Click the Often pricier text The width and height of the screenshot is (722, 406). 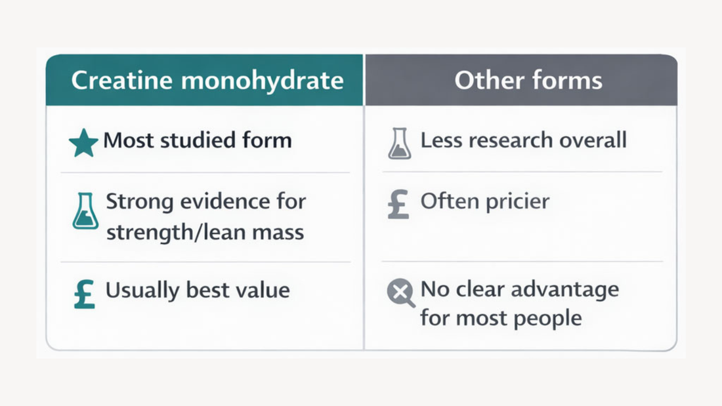(x=485, y=201)
